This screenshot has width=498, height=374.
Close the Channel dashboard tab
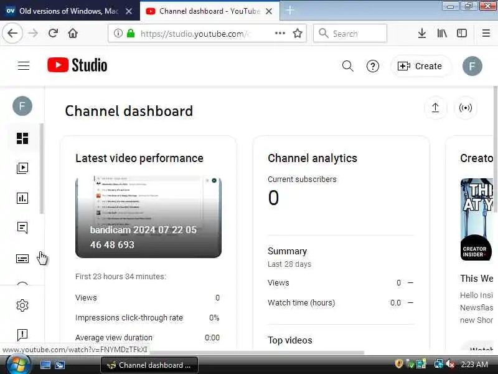[x=269, y=11]
